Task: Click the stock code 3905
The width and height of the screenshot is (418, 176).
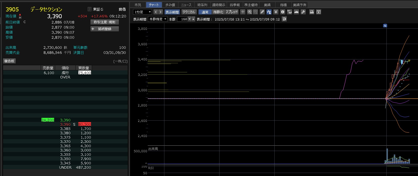Action: coord(12,9)
